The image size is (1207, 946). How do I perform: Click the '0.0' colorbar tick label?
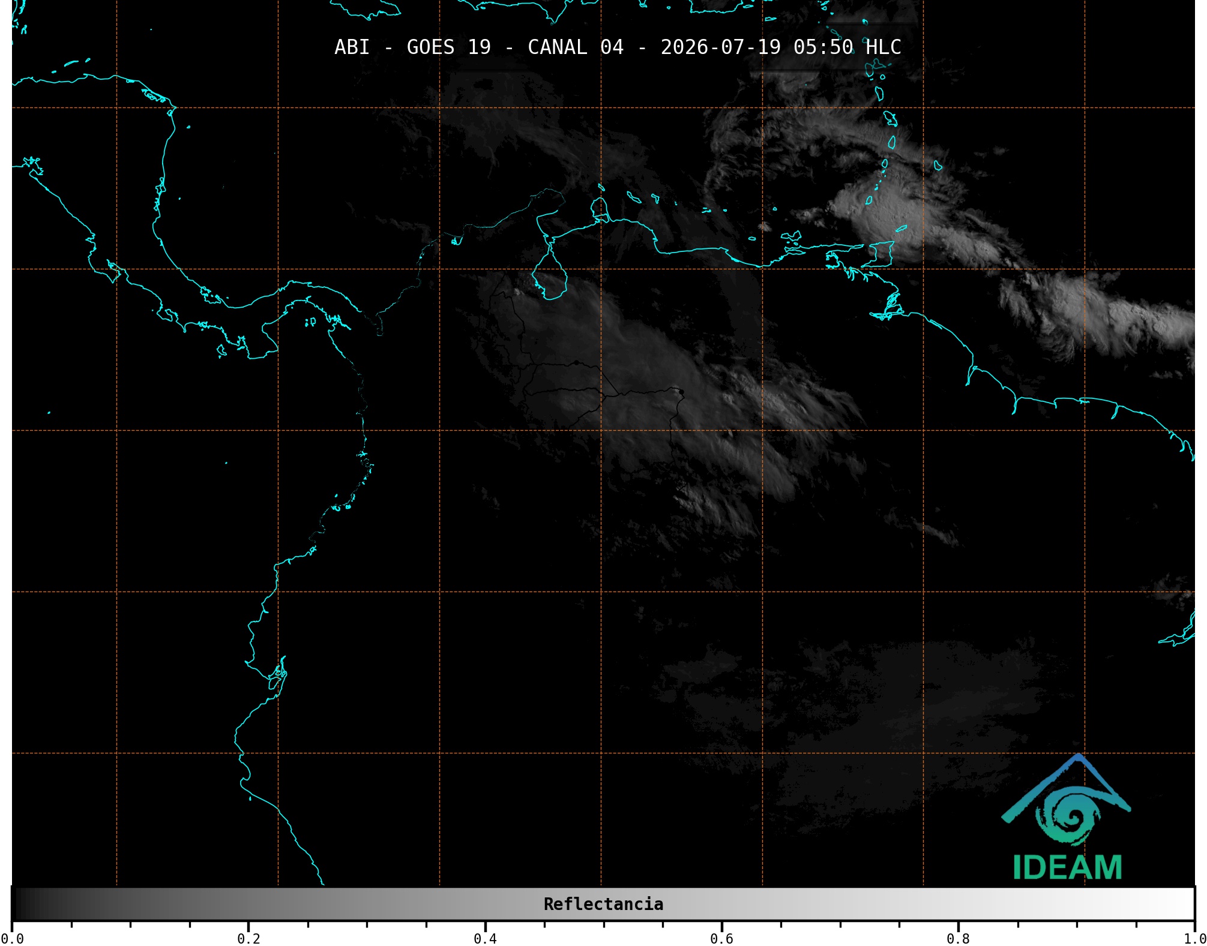[x=12, y=939]
